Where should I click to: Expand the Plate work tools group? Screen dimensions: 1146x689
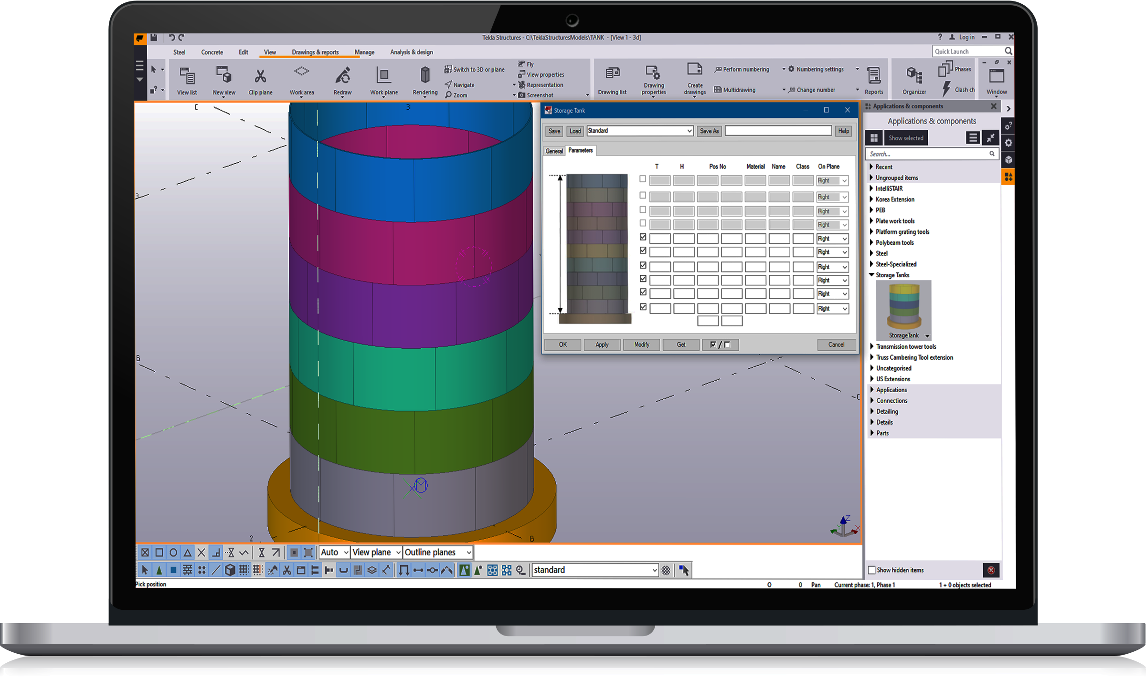coord(871,221)
